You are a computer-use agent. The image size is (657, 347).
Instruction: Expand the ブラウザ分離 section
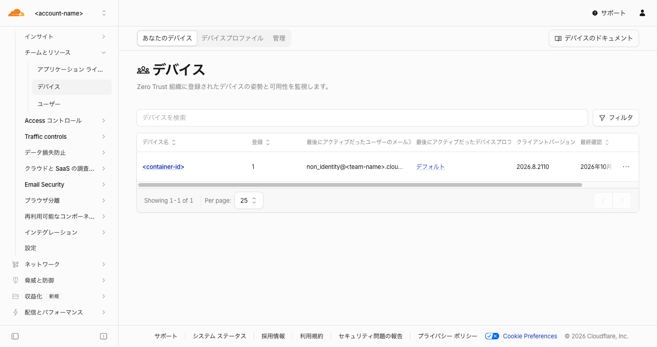pos(65,200)
